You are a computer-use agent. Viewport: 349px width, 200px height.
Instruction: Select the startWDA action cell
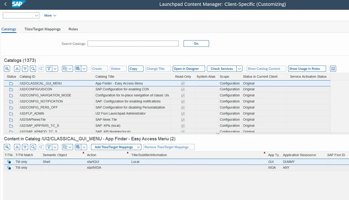point(108,168)
